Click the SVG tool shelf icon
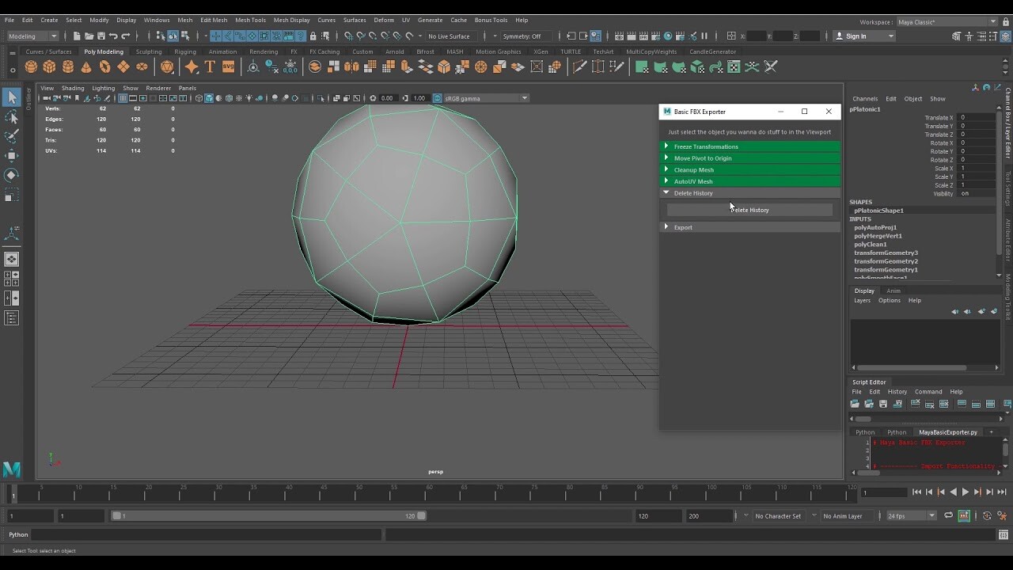Viewport: 1013px width, 570px height. click(x=228, y=67)
